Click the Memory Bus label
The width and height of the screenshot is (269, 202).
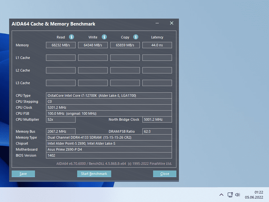[26, 131]
